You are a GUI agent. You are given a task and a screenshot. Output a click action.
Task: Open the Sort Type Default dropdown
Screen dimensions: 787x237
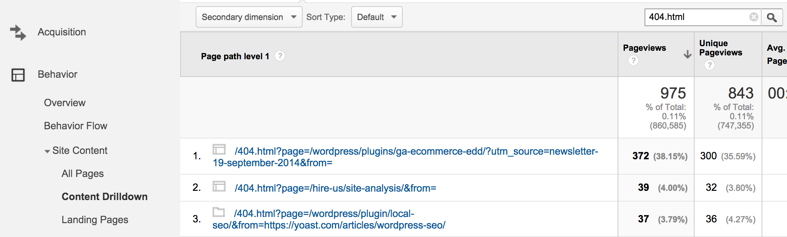point(377,17)
